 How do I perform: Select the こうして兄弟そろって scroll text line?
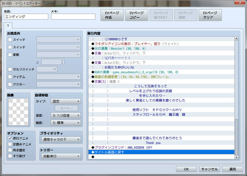pyautogui.click(x=161, y=86)
